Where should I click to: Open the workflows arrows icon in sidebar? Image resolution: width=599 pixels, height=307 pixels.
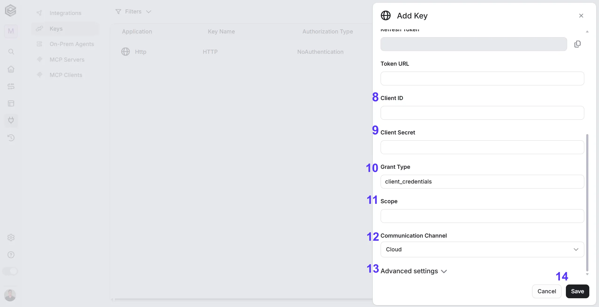[x=11, y=86]
